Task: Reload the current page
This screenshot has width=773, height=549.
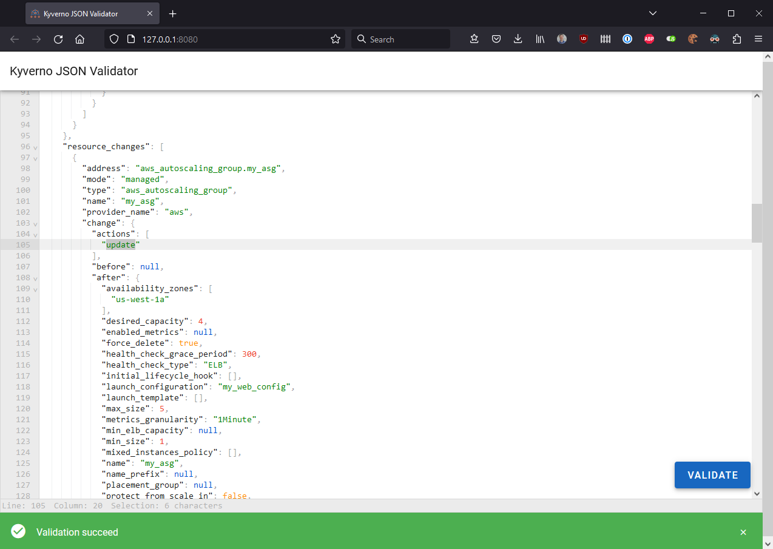Action: pos(58,39)
